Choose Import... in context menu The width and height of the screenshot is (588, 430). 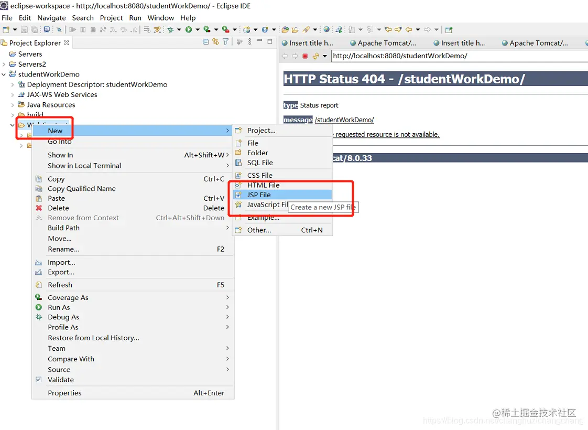pos(133,262)
